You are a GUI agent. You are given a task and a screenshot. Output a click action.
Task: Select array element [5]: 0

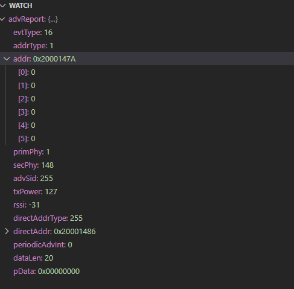point(147,139)
